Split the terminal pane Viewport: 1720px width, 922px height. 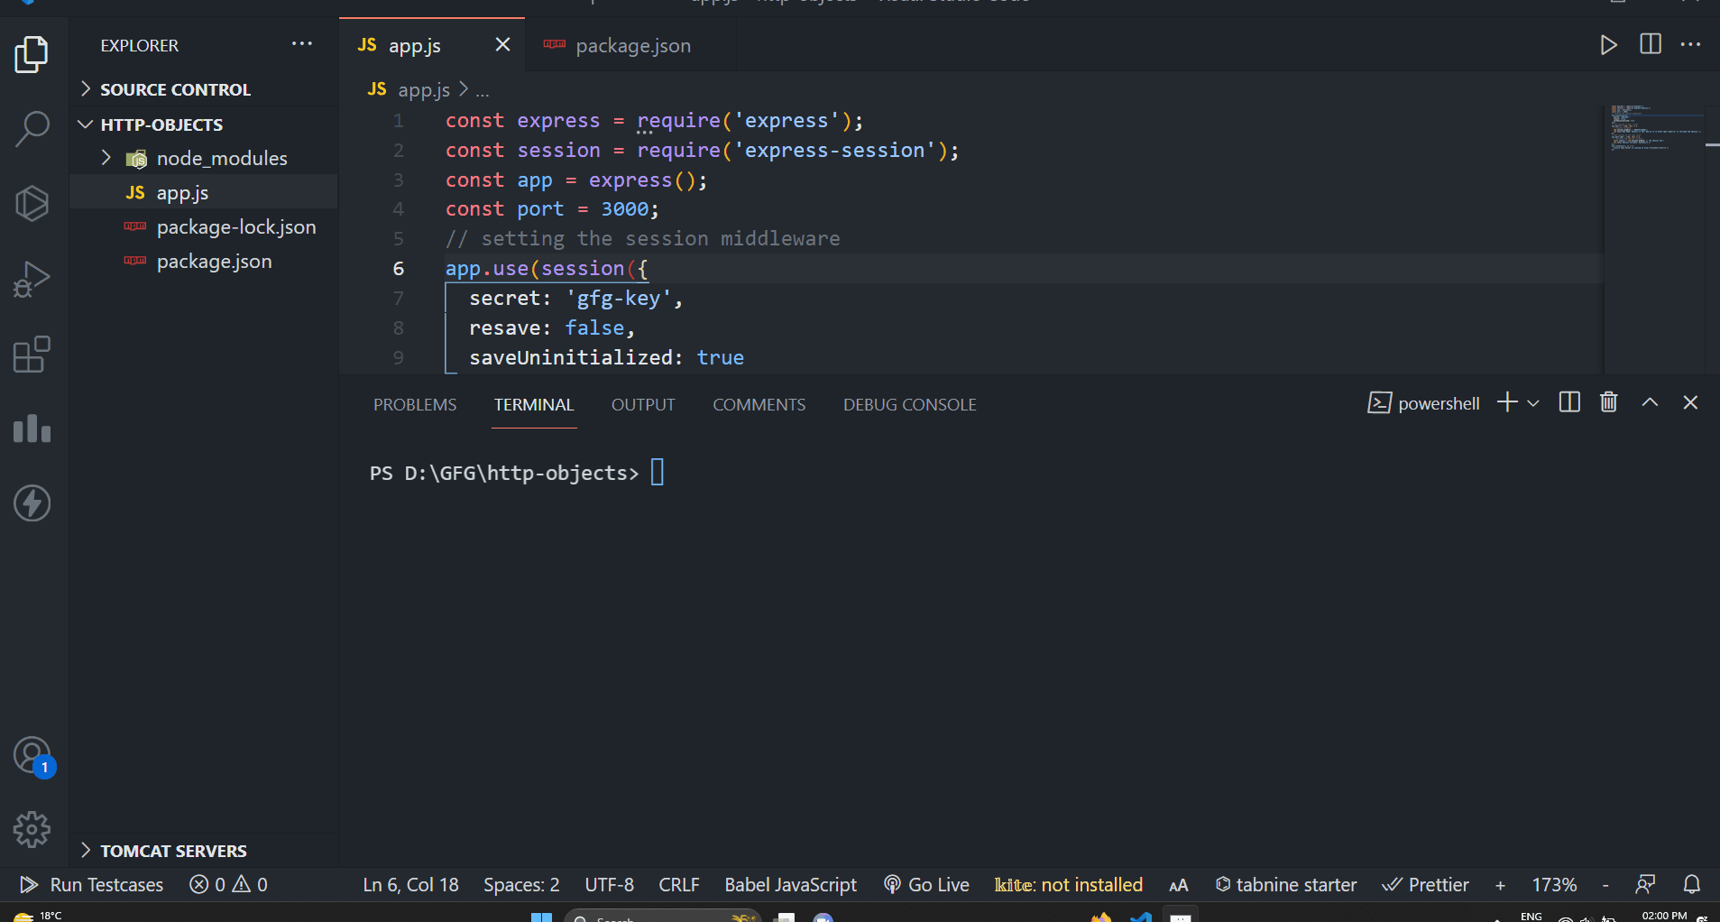click(x=1568, y=402)
